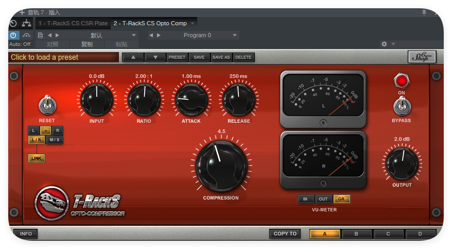452x249 pixels.
Task: Select the R channel button
Action: pyautogui.click(x=57, y=130)
